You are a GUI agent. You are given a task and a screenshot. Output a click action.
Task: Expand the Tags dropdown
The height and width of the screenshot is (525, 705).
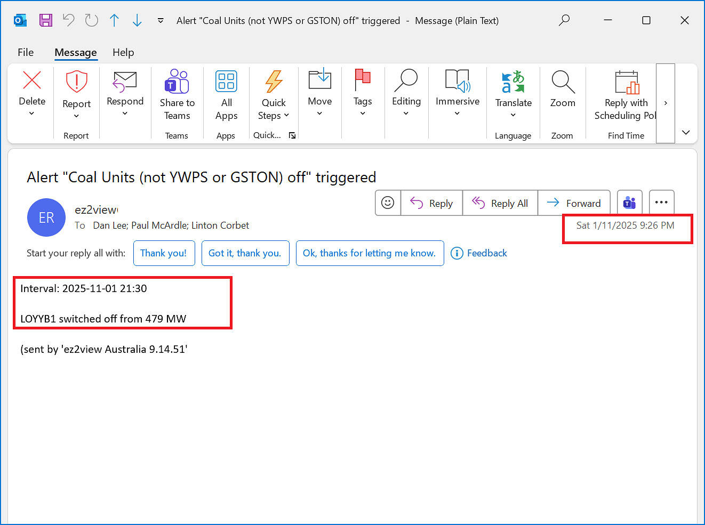tap(363, 113)
